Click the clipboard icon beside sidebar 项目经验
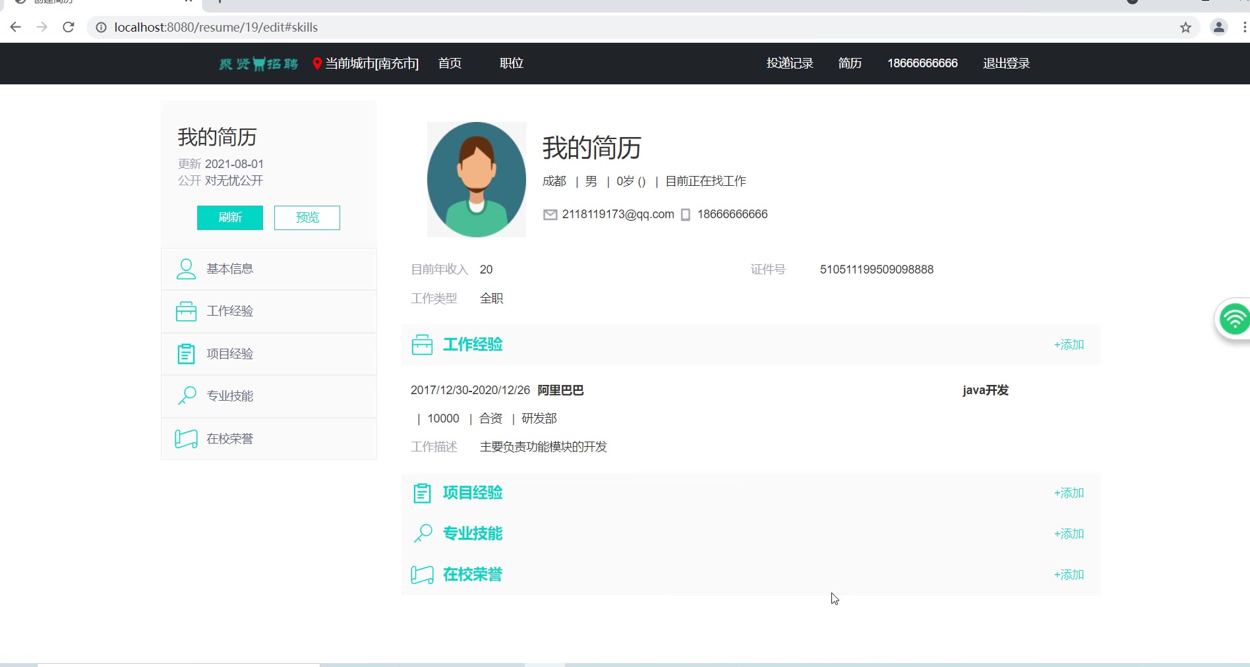Screen dimensions: 1250x667 [187, 354]
